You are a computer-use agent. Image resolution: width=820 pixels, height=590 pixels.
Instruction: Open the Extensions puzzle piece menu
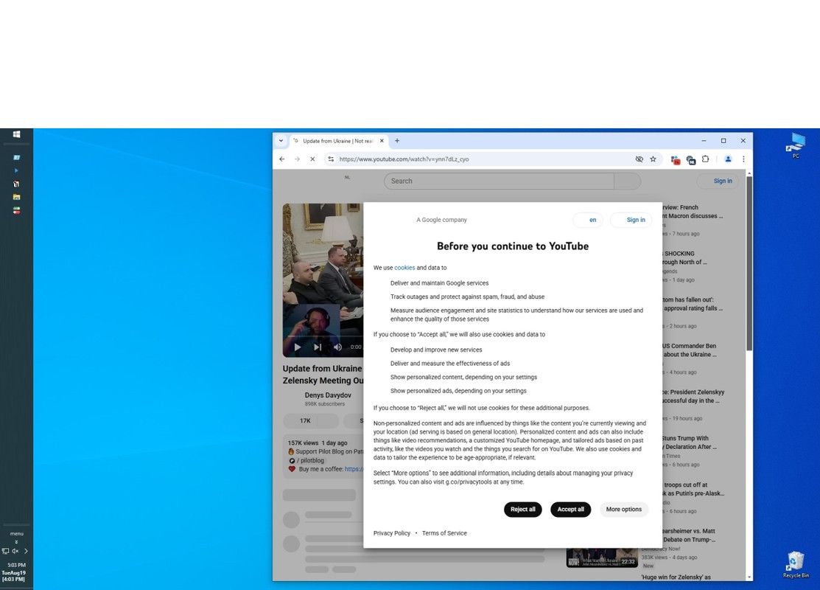click(706, 159)
